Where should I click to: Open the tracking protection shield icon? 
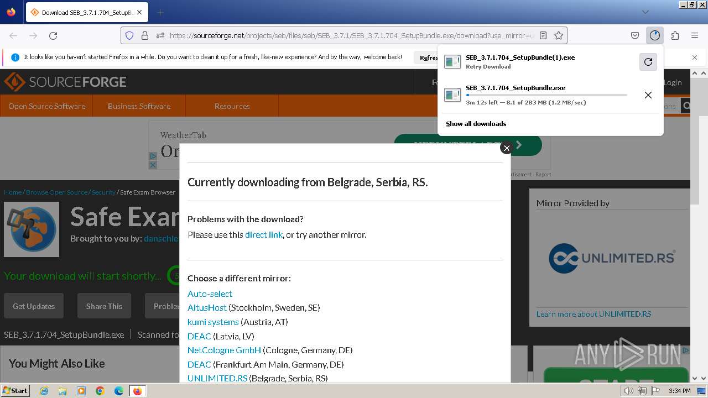(x=129, y=35)
